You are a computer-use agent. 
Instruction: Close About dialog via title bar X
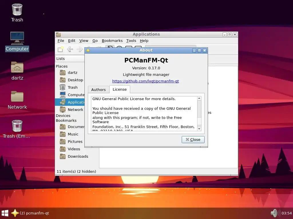coord(205,50)
